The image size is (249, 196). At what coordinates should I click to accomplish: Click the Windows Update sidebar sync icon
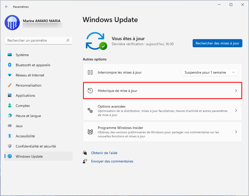click(10, 156)
